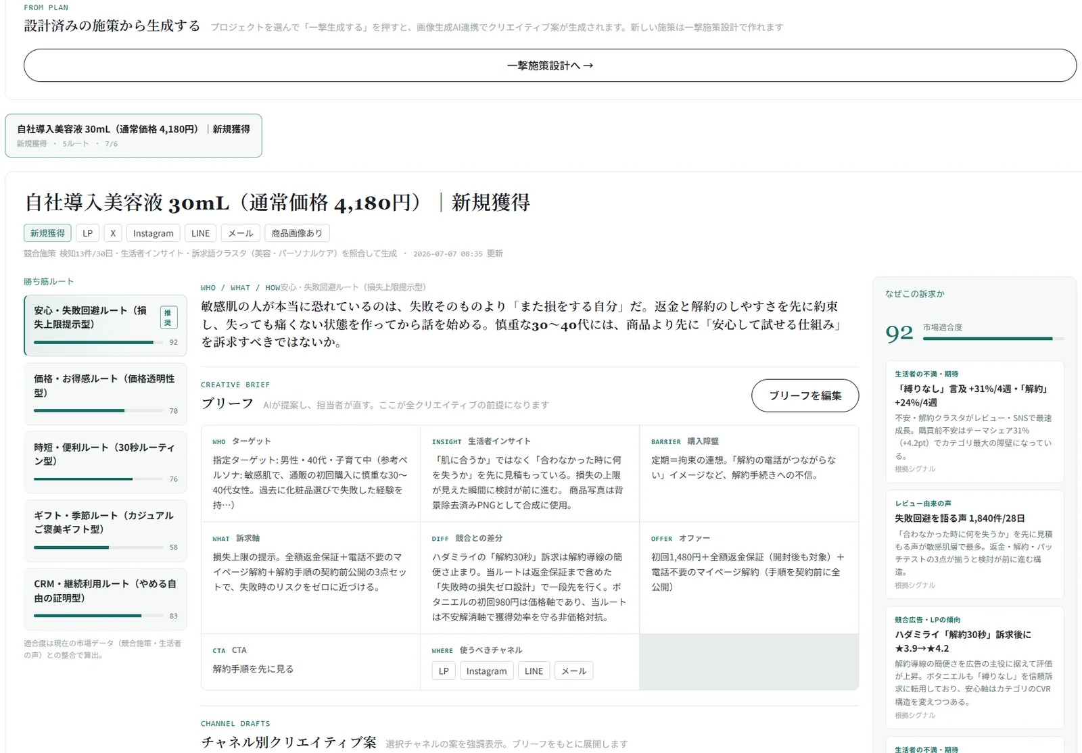Select the 自社導入美容液 30mL project card
The image size is (1082, 753).
click(x=133, y=135)
